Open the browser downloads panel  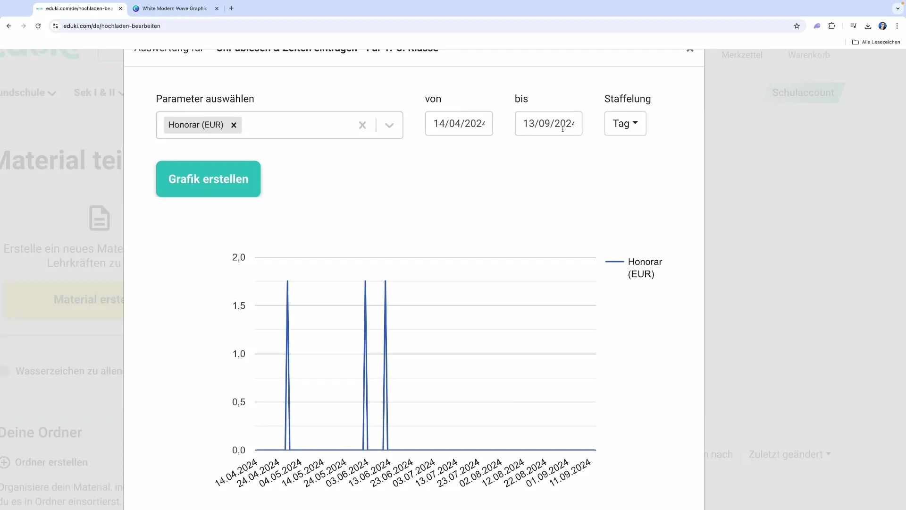pyautogui.click(x=868, y=26)
